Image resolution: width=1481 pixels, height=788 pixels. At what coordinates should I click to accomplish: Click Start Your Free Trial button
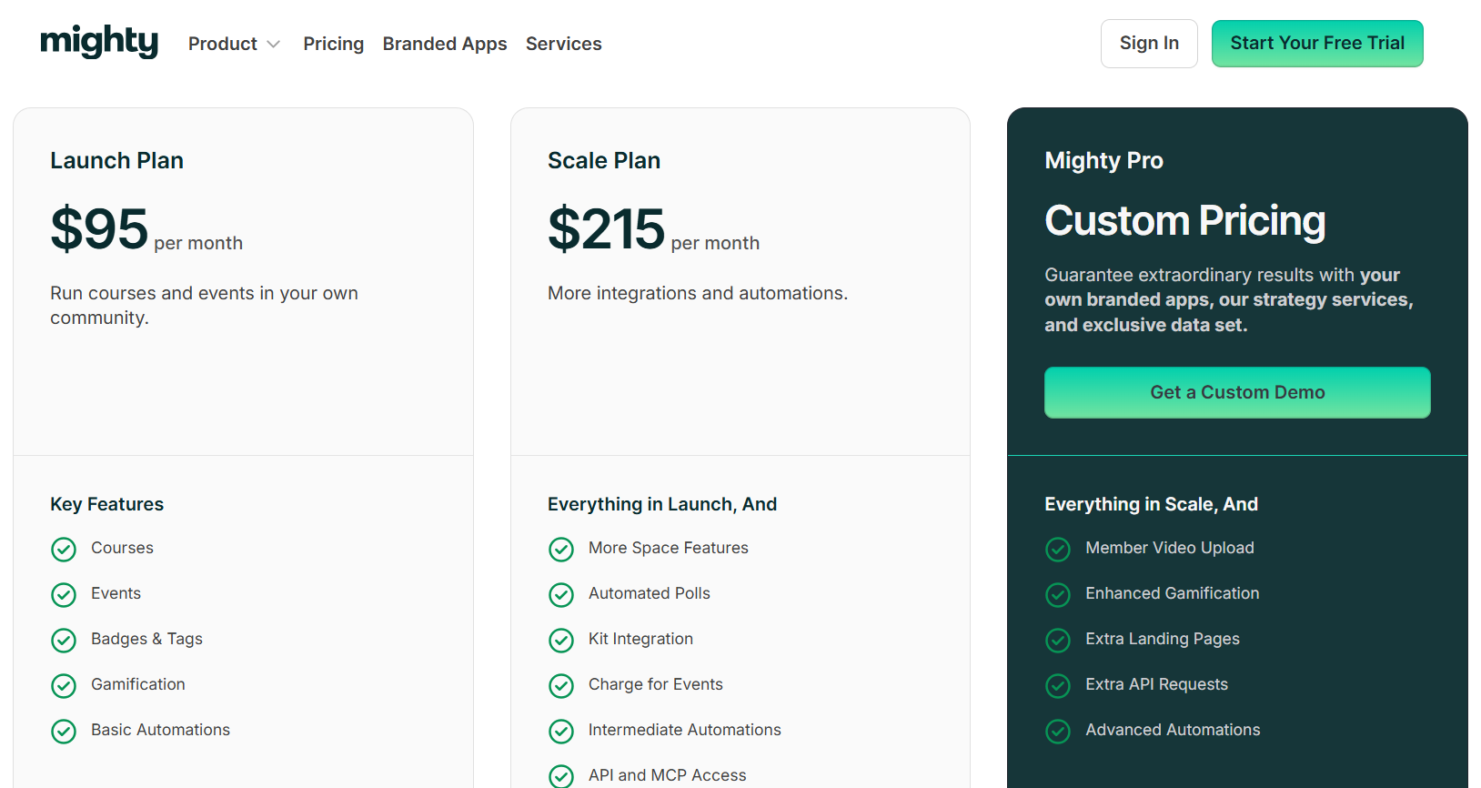click(x=1317, y=44)
